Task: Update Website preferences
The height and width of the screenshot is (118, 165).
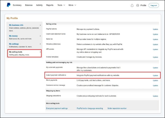Action: [x=155, y=44]
